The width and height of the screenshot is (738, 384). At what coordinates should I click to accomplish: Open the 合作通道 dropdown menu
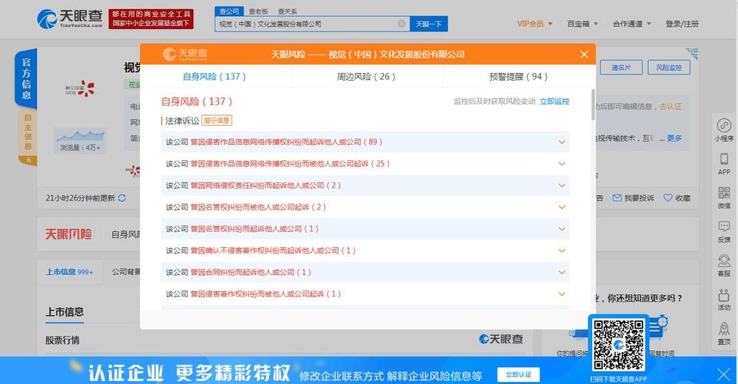pos(632,24)
